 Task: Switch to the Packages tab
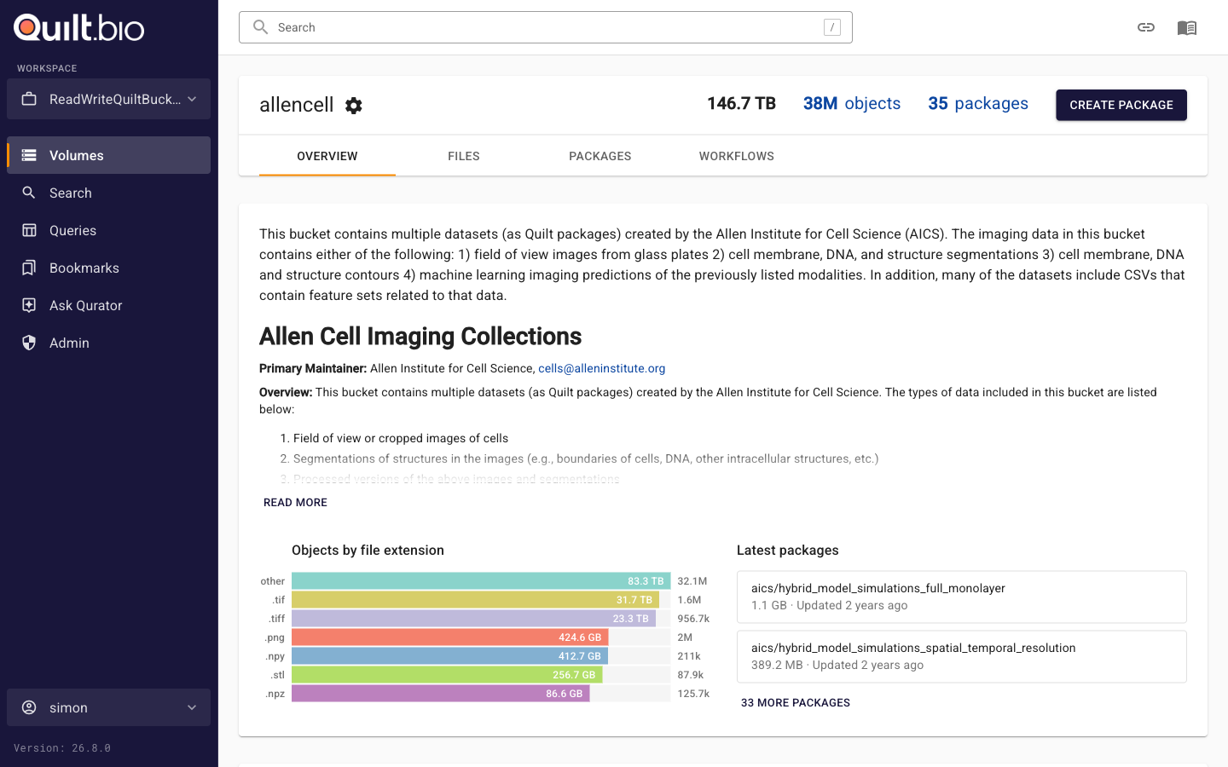pyautogui.click(x=600, y=156)
